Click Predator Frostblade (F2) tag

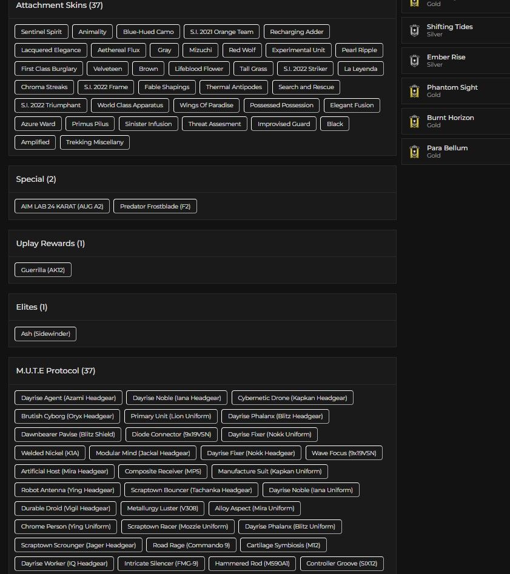tap(155, 206)
